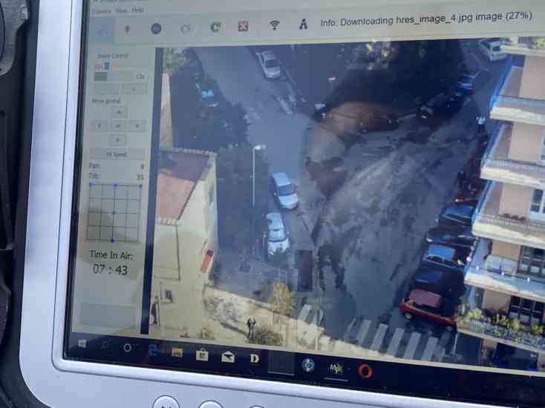Click the white D app taskbar icon

(x=255, y=358)
